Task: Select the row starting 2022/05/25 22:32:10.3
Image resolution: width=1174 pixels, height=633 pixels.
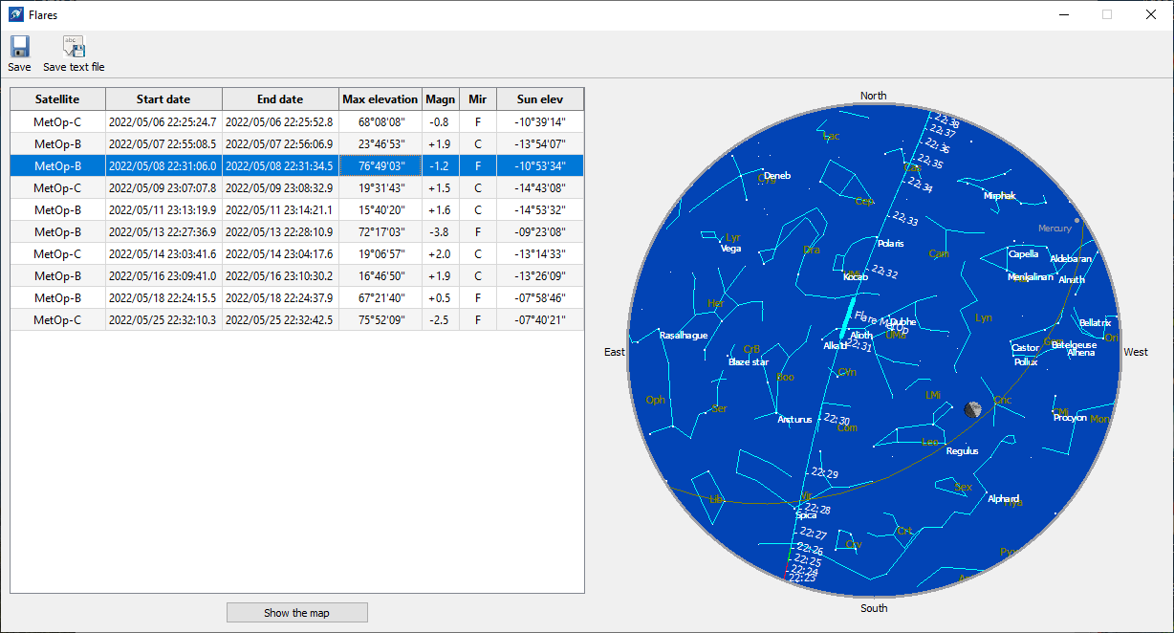Action: [297, 320]
